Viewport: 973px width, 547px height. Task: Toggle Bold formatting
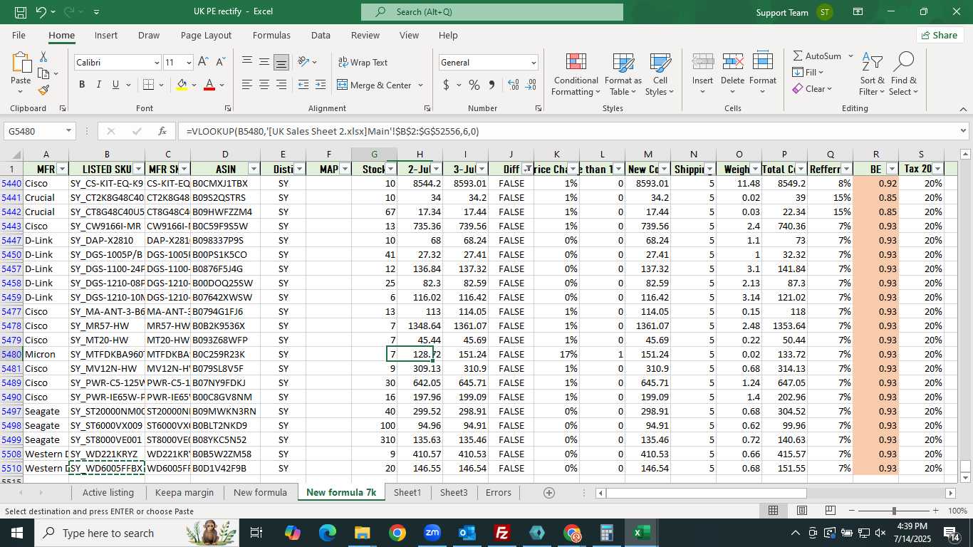pyautogui.click(x=81, y=85)
